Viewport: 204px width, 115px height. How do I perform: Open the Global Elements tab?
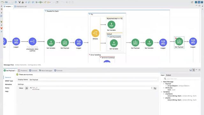point(21,65)
